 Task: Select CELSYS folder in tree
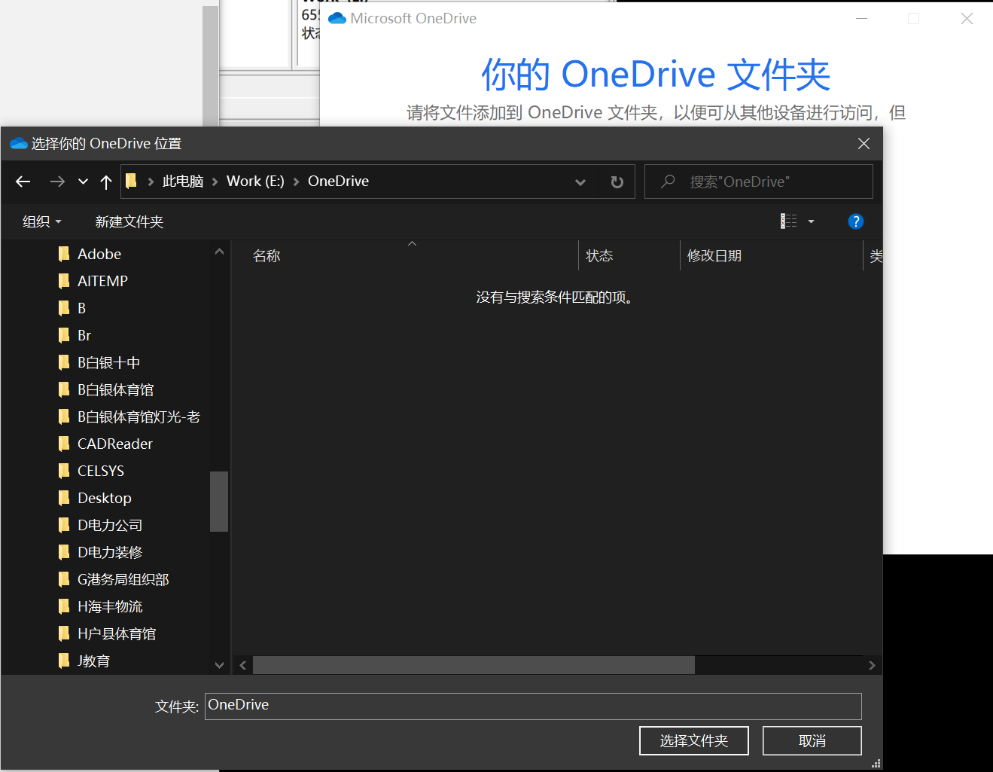(101, 471)
